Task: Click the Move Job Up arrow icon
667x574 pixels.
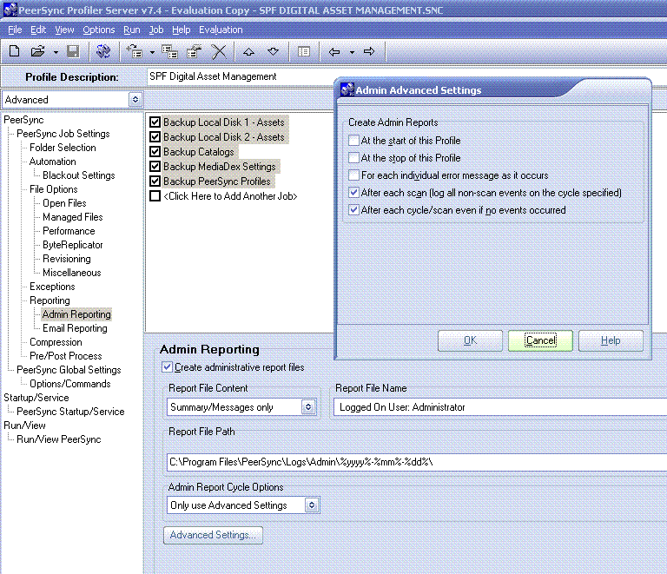Action: click(x=249, y=51)
